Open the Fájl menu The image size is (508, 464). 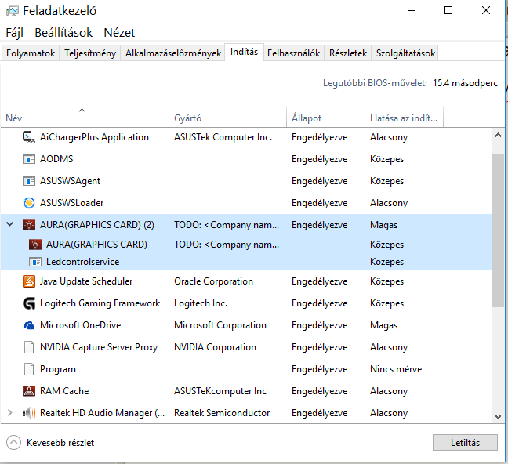[x=15, y=33]
